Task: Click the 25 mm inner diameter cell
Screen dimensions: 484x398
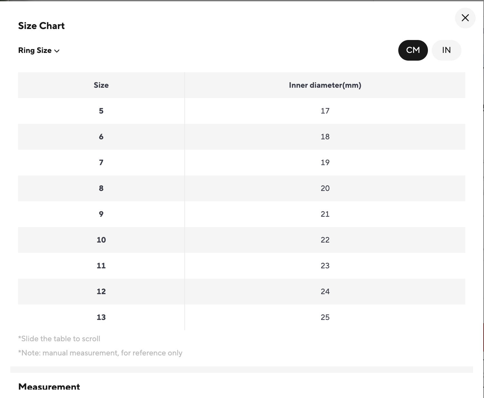Action: tap(325, 317)
